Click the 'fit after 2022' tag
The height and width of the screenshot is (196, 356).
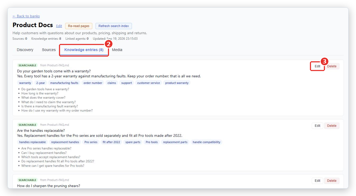pos(111,142)
